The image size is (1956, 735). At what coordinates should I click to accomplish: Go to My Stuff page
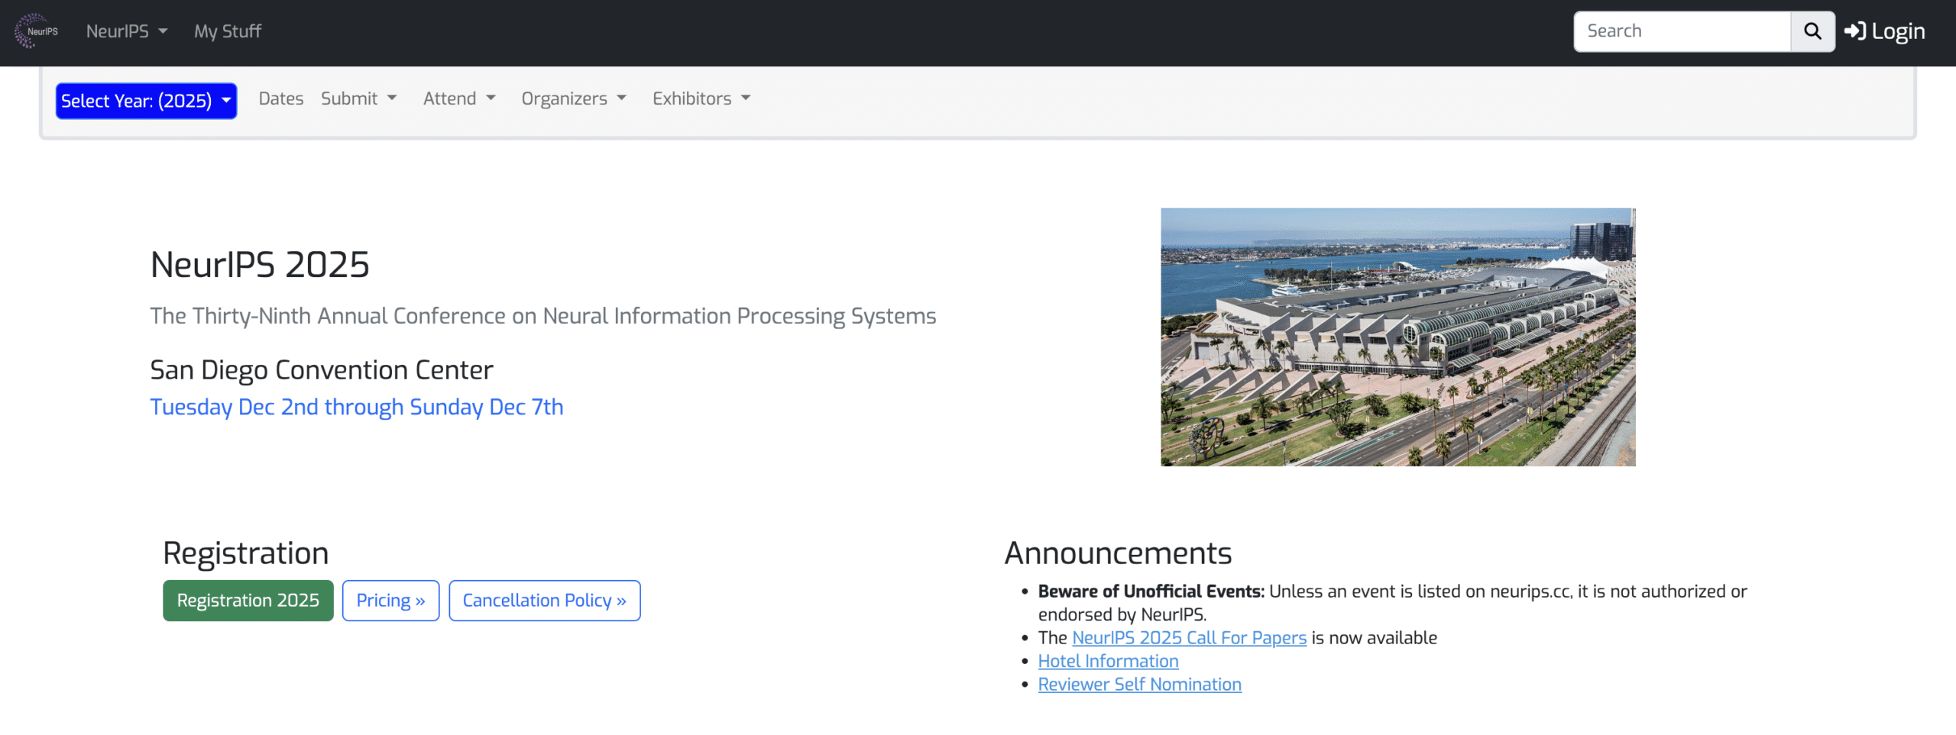(227, 31)
